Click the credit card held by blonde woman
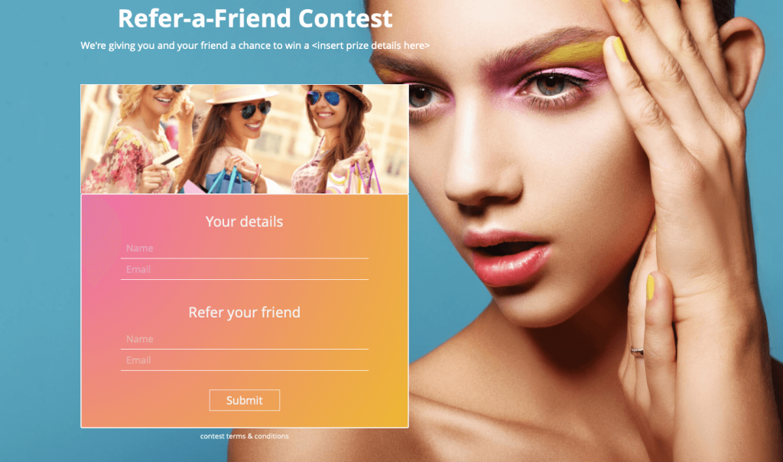 point(171,161)
